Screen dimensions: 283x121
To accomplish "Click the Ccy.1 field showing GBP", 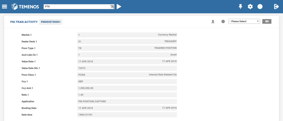I will tap(127, 82).
